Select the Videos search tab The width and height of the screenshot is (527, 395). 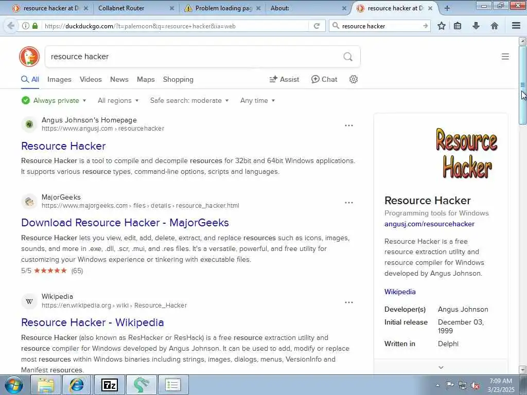pos(91,80)
